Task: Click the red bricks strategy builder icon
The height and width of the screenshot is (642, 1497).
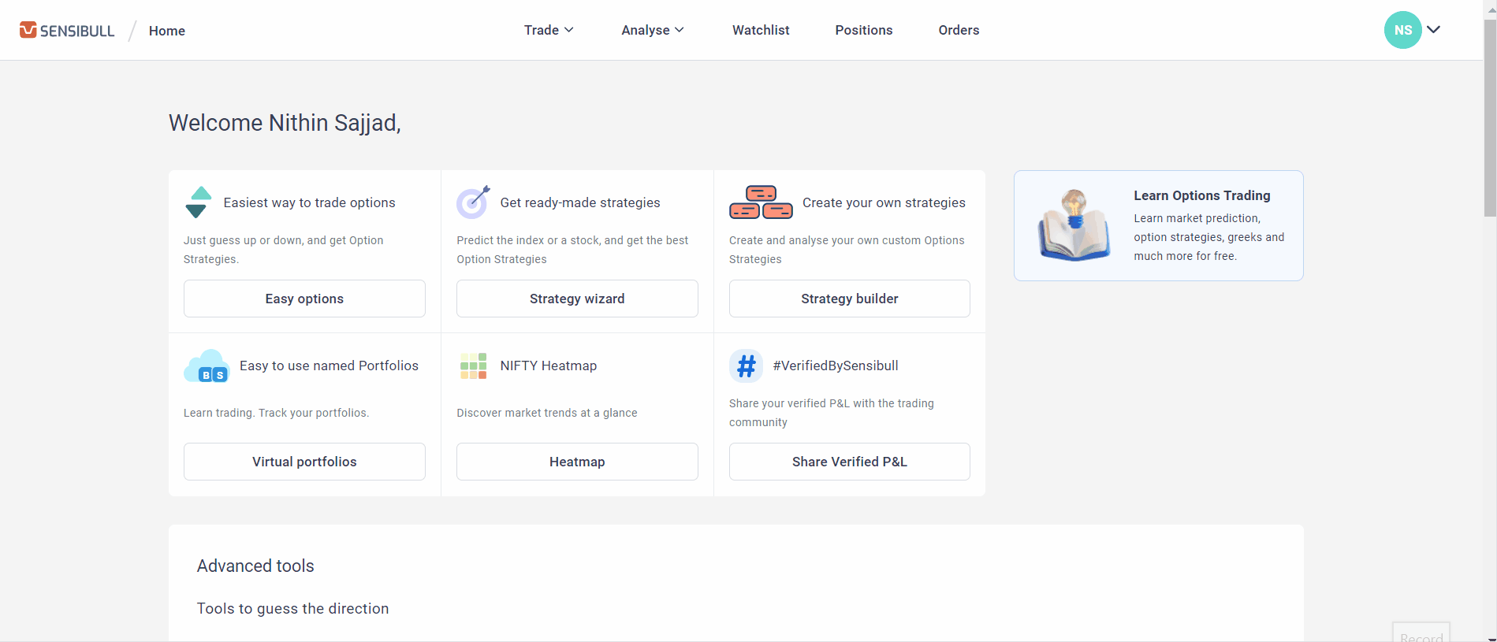Action: [x=761, y=202]
